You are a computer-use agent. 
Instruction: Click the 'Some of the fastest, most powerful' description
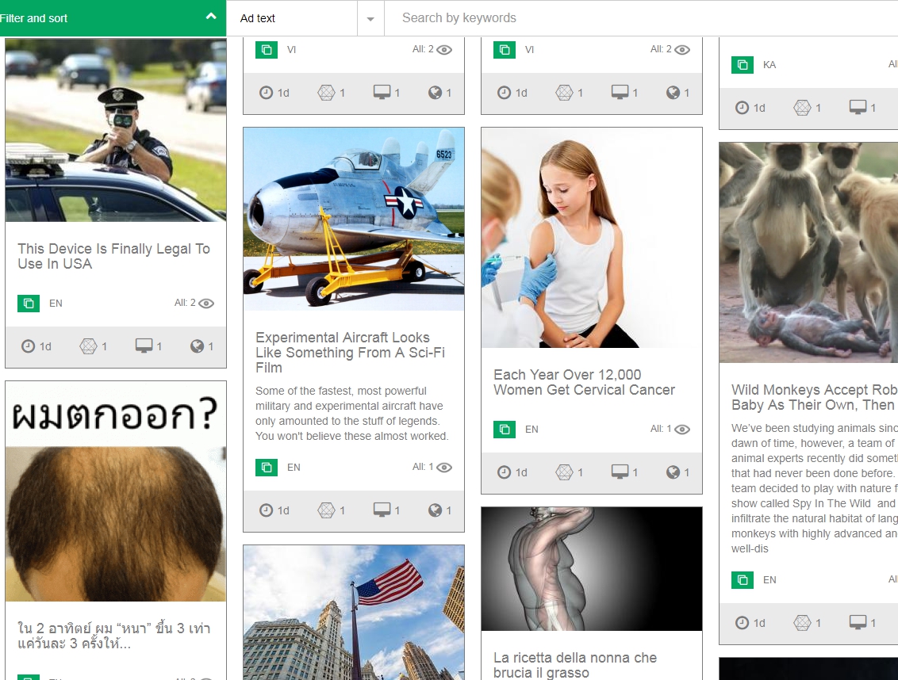pyautogui.click(x=351, y=413)
